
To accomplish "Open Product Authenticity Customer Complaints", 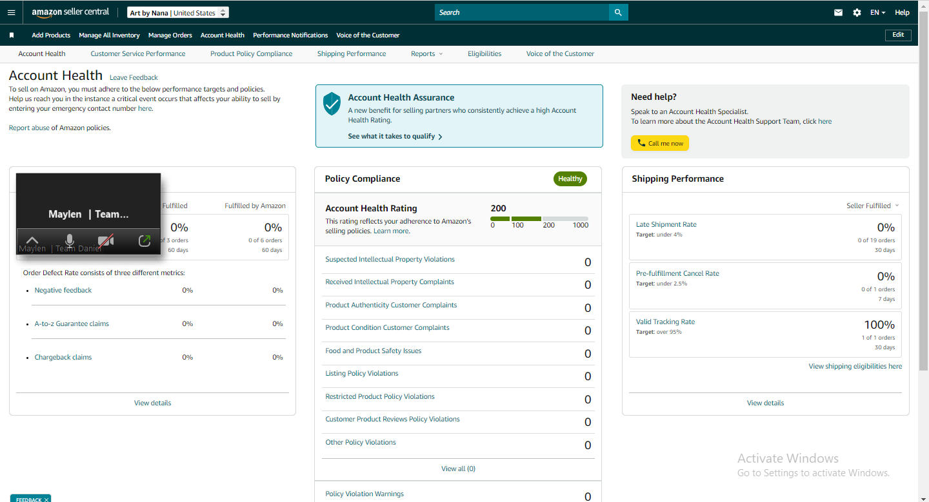I will tap(391, 305).
